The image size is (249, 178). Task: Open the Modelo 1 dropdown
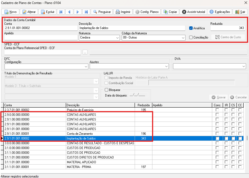tap(52, 81)
